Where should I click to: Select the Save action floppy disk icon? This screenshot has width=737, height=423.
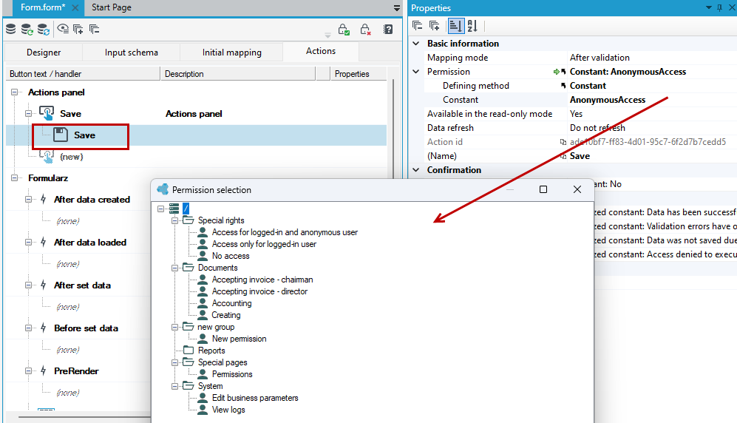click(x=60, y=135)
